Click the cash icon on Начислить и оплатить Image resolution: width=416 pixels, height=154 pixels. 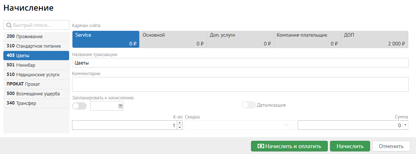pos(260,146)
